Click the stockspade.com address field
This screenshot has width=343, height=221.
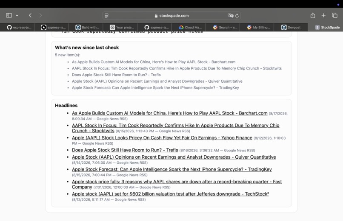[171, 15]
